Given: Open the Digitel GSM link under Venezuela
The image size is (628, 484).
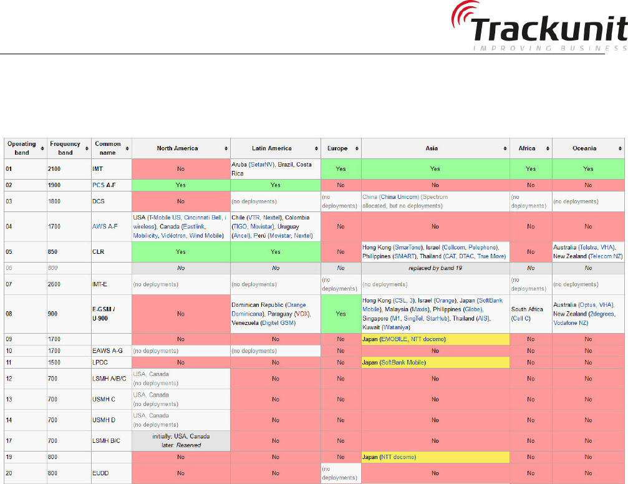Looking at the screenshot, I should (278, 322).
